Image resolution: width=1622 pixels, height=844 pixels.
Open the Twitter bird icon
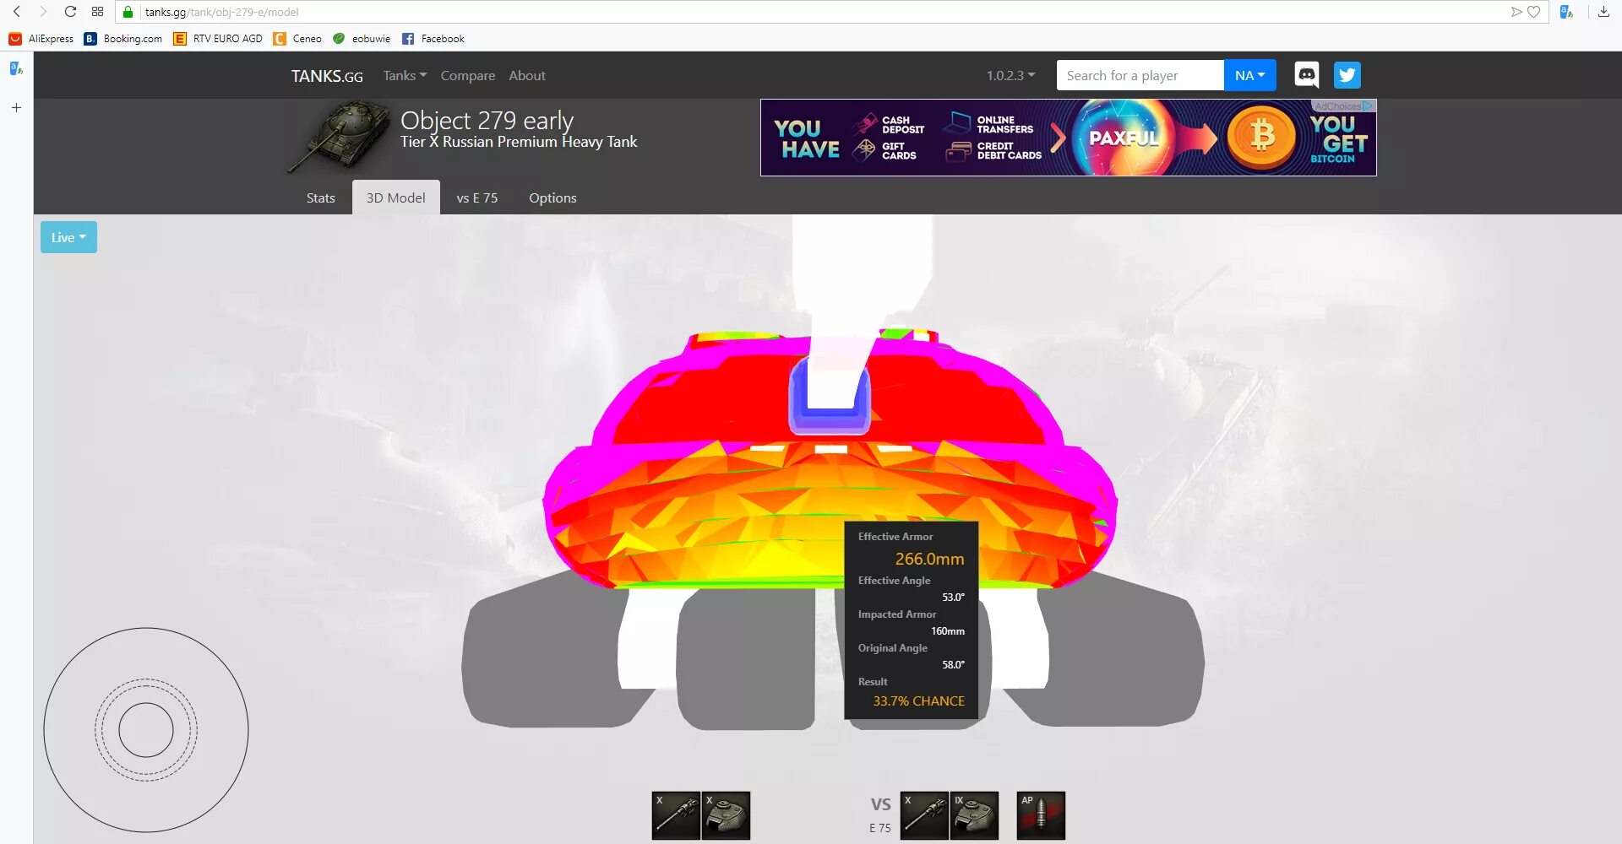pos(1347,75)
